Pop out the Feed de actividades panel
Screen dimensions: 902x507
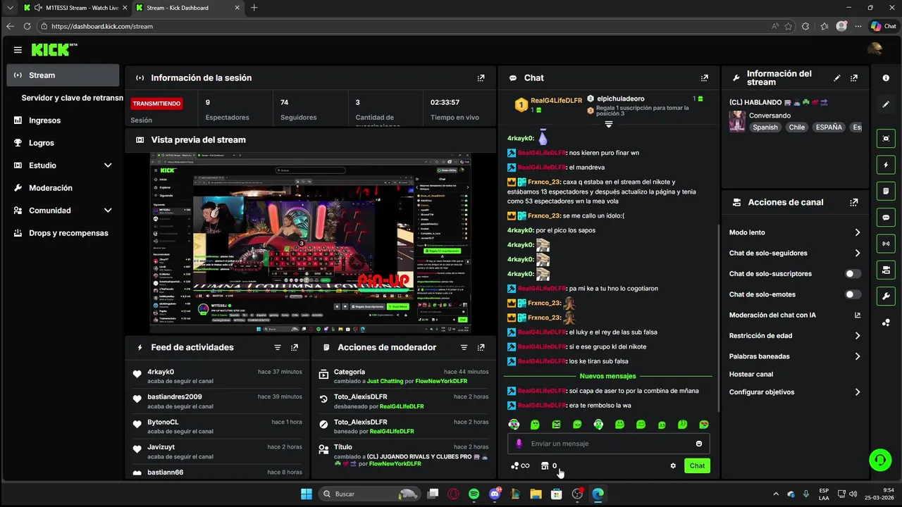pos(295,348)
